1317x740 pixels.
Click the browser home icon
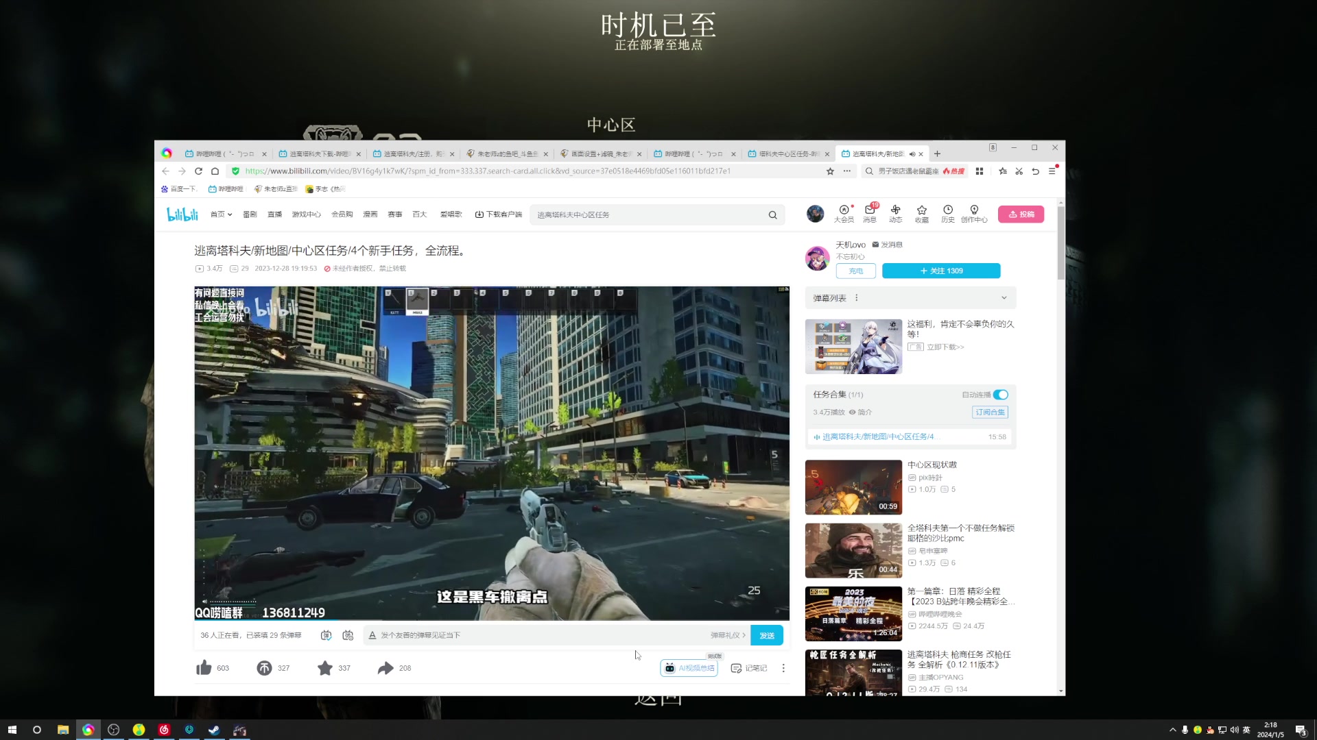(215, 171)
